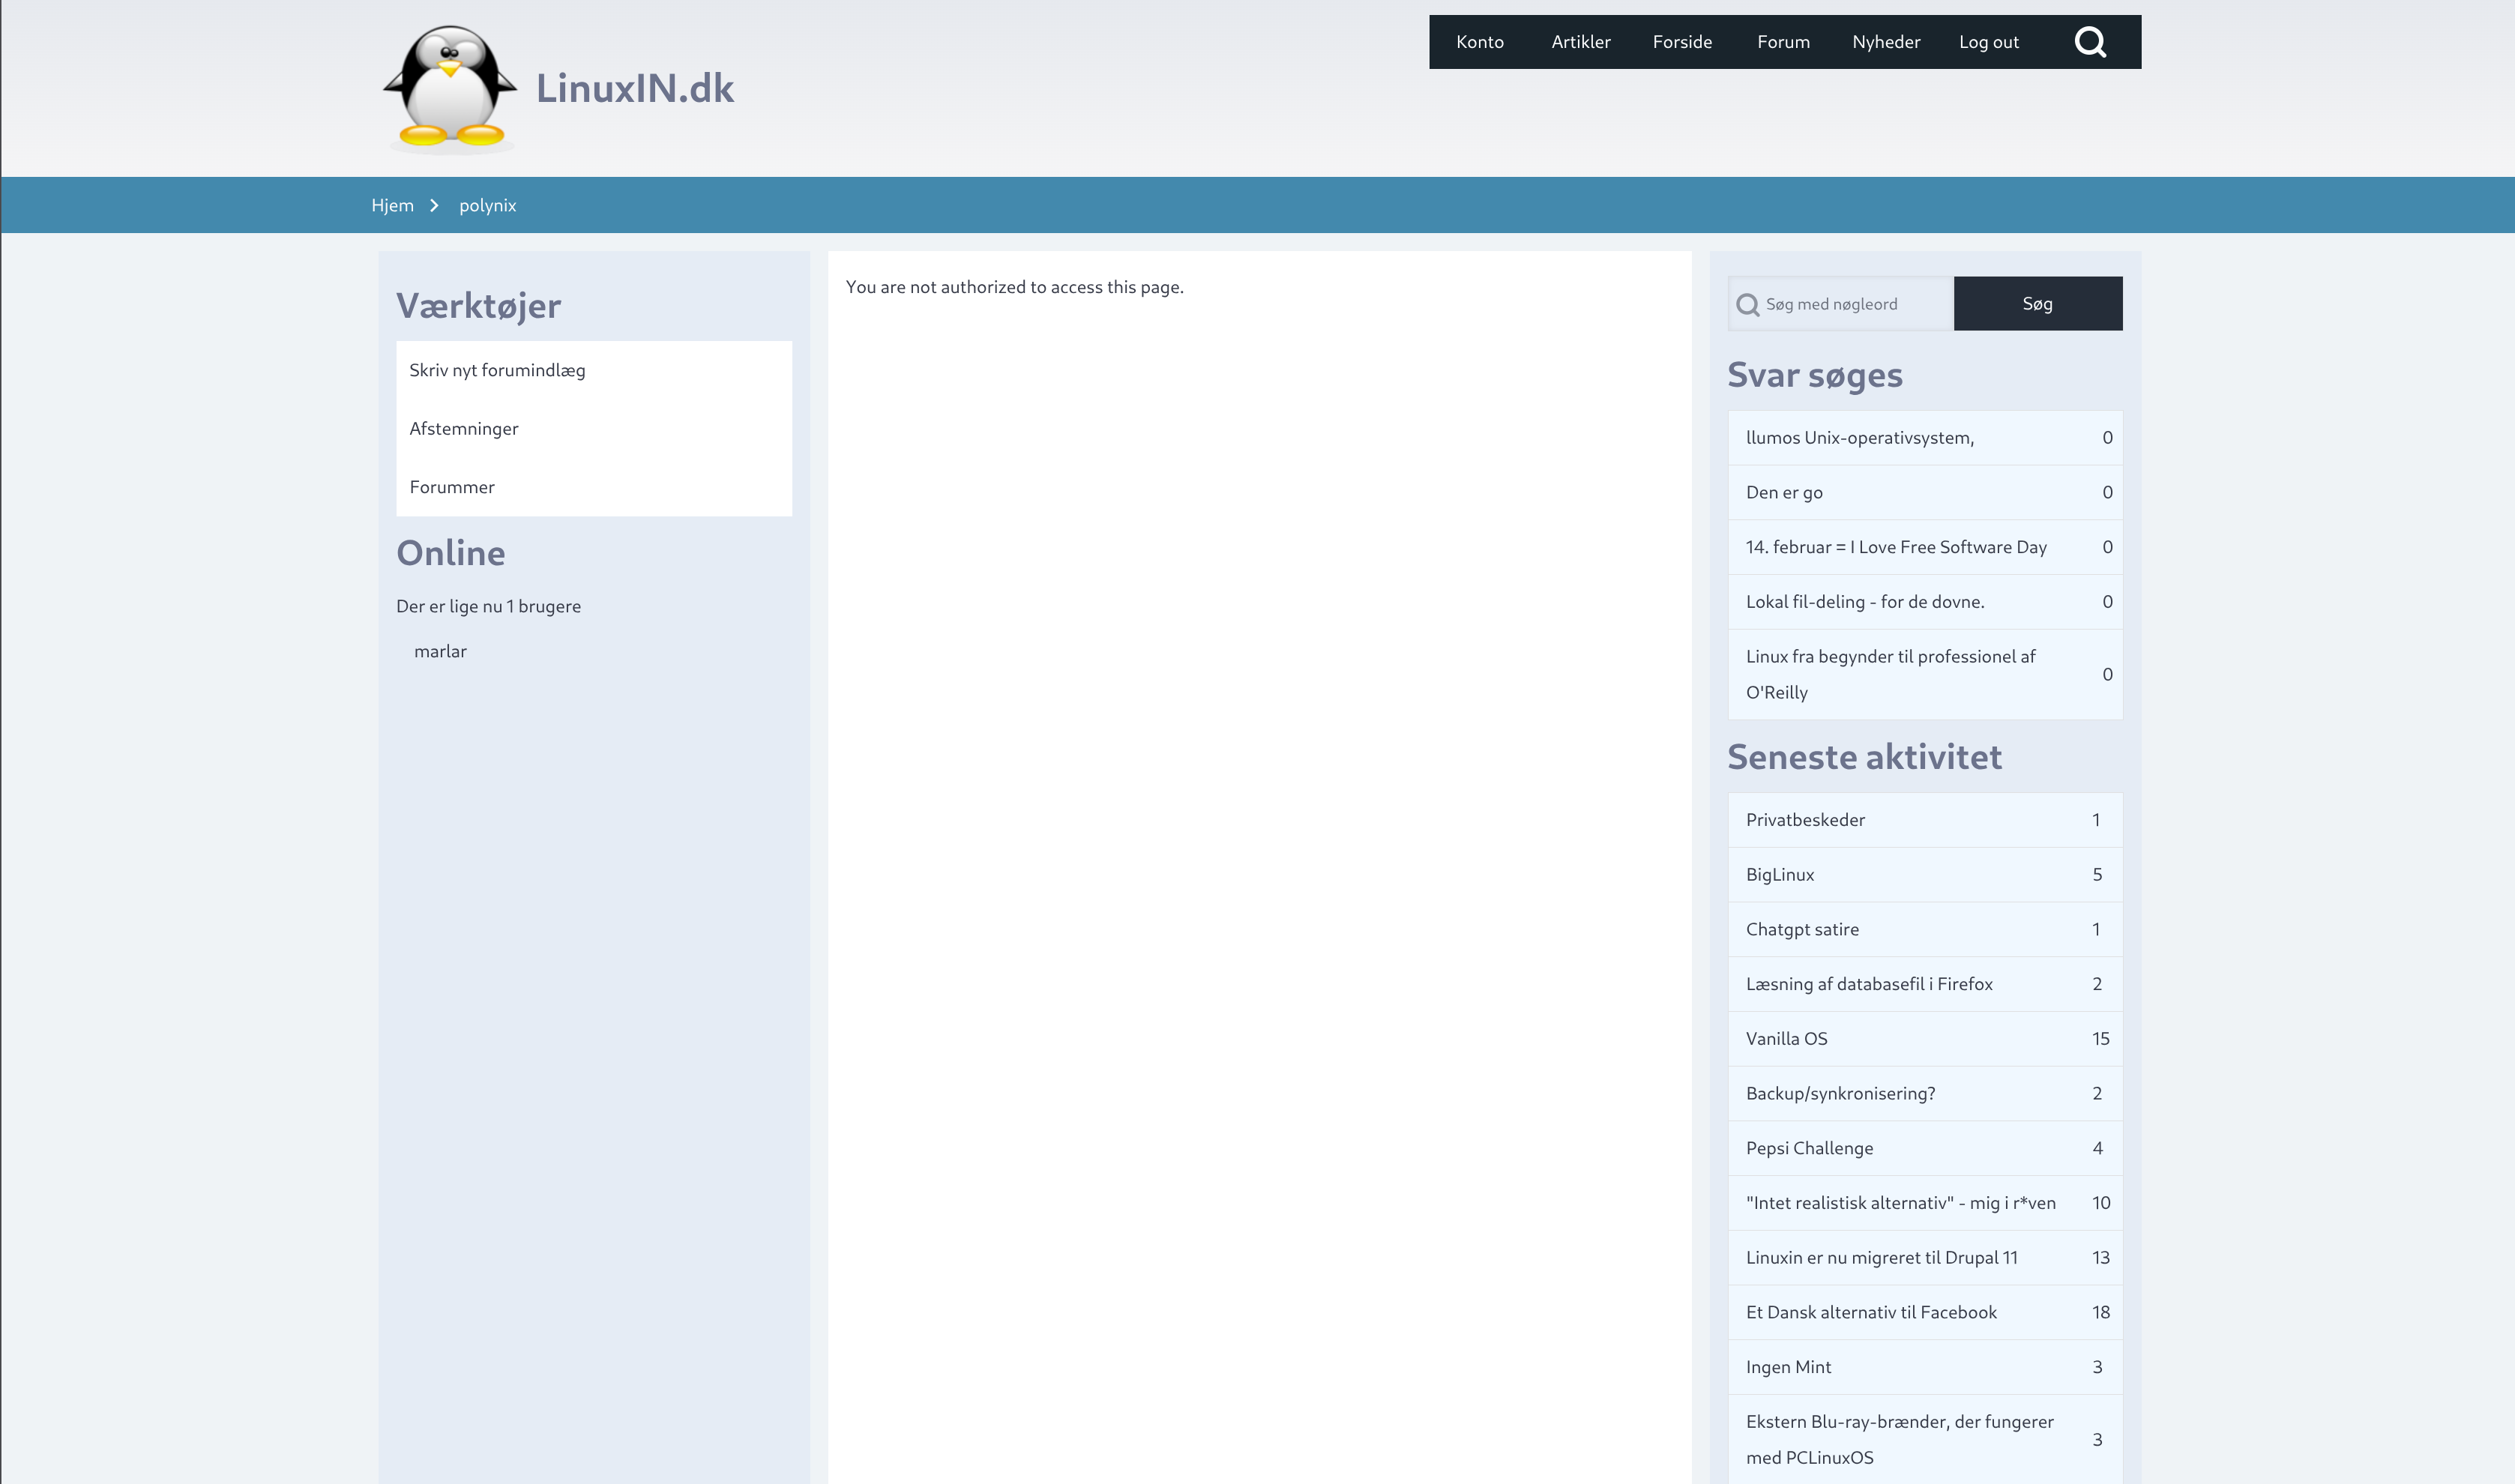
Task: Open the 'Den er go' topic
Action: click(x=1783, y=492)
